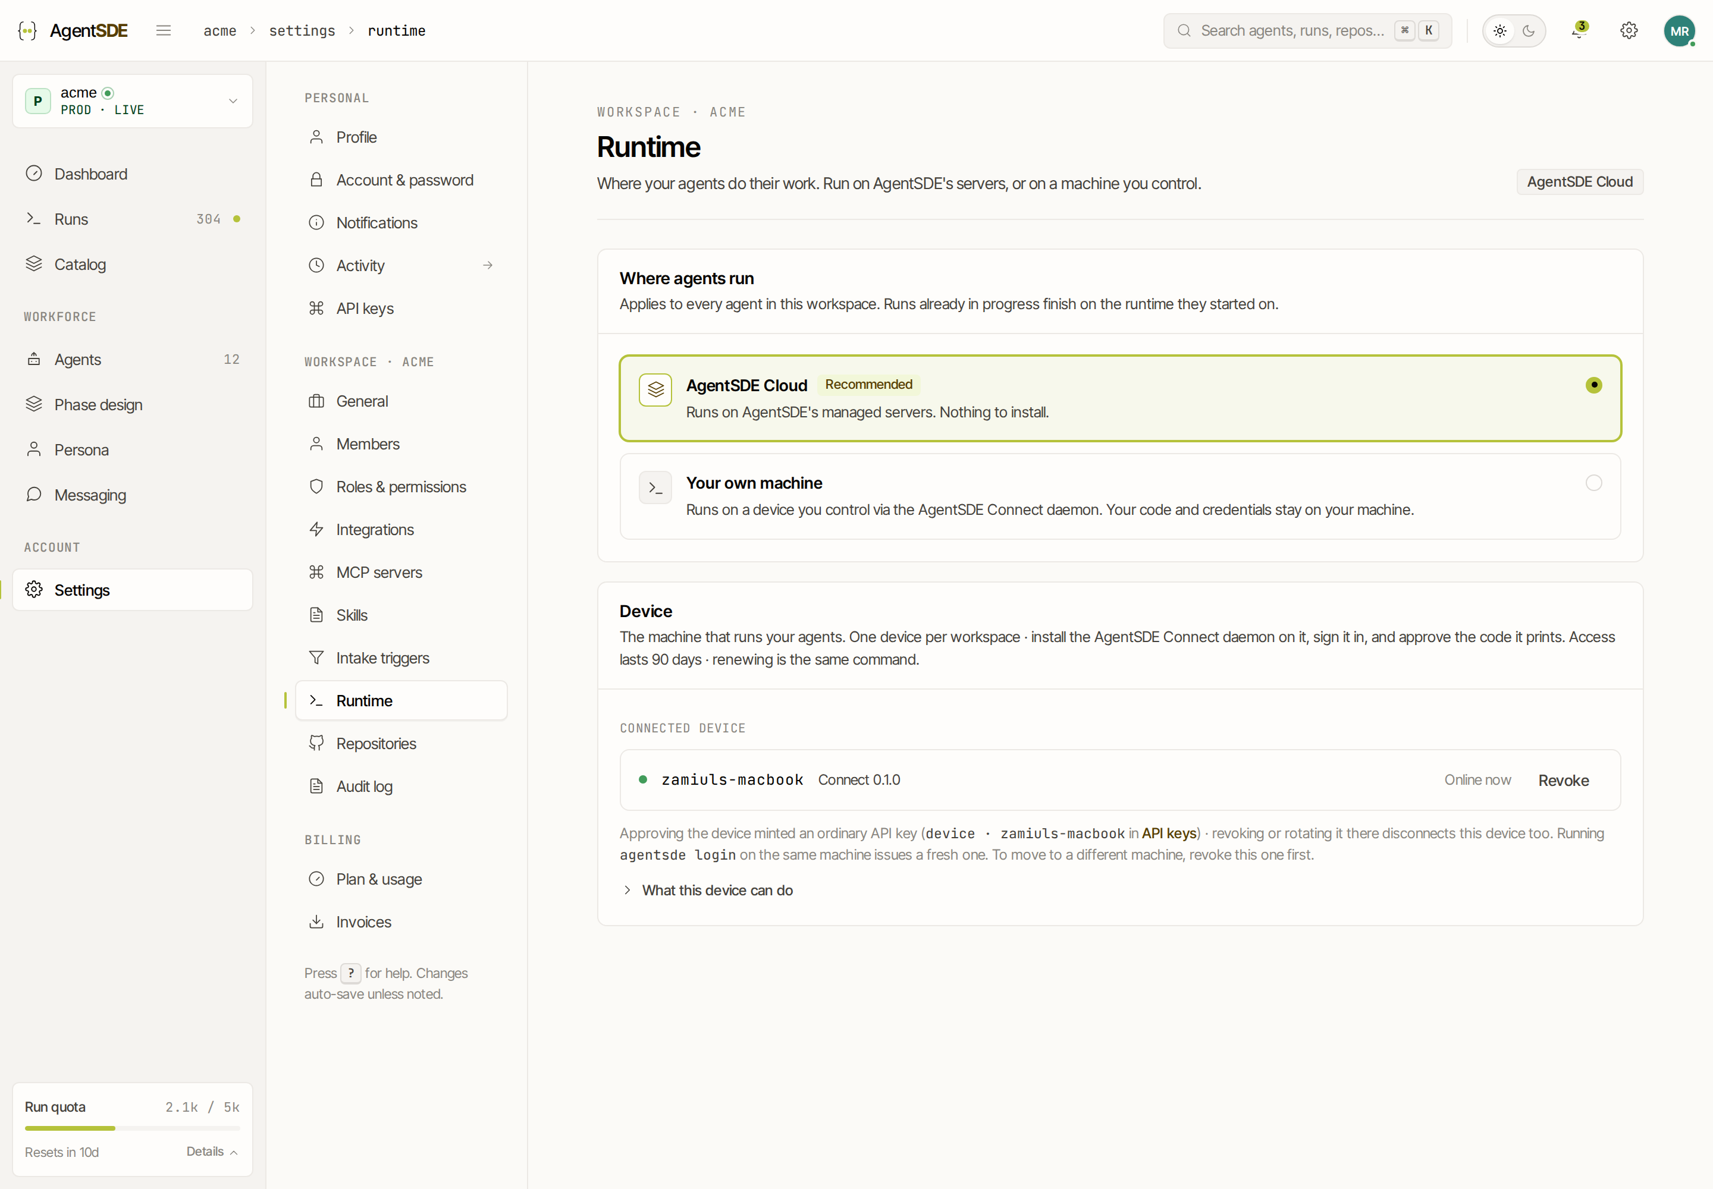This screenshot has height=1189, width=1713.
Task: Go to Dashboard
Action: coord(133,174)
